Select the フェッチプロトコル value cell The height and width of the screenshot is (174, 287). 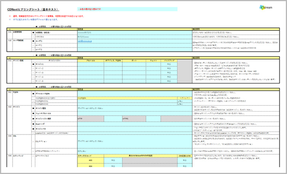pos(135,113)
